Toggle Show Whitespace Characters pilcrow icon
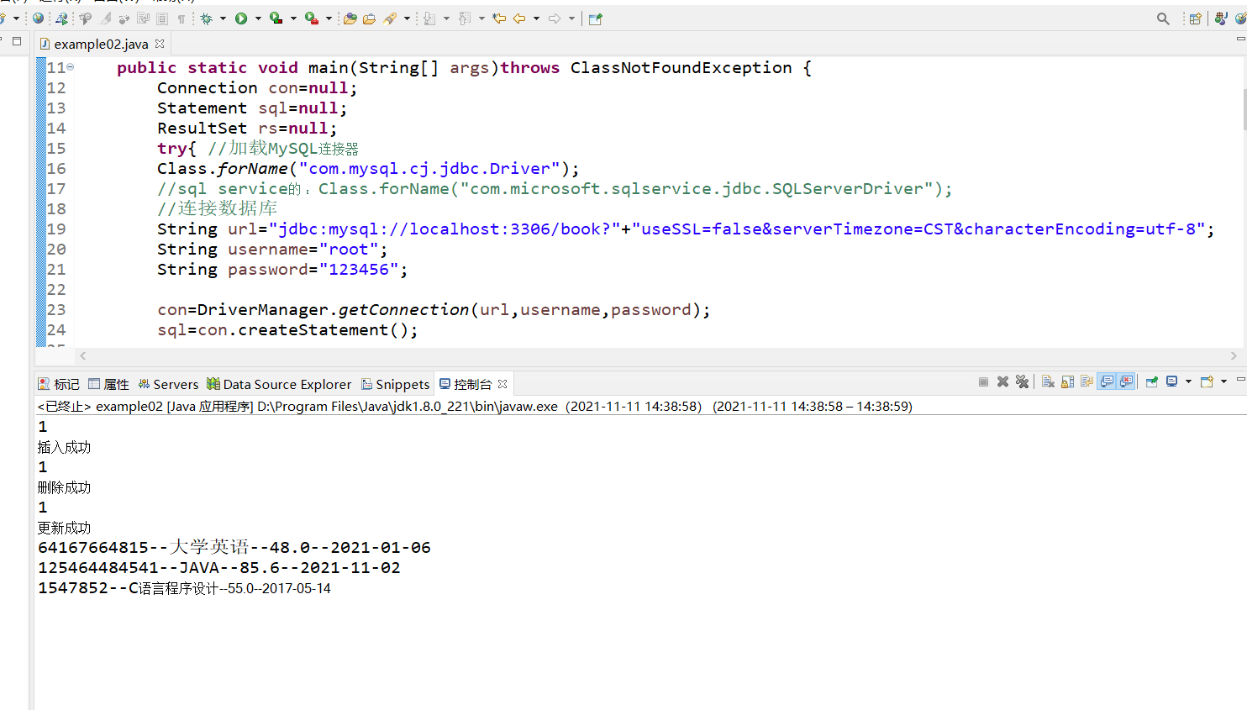 coord(182,18)
